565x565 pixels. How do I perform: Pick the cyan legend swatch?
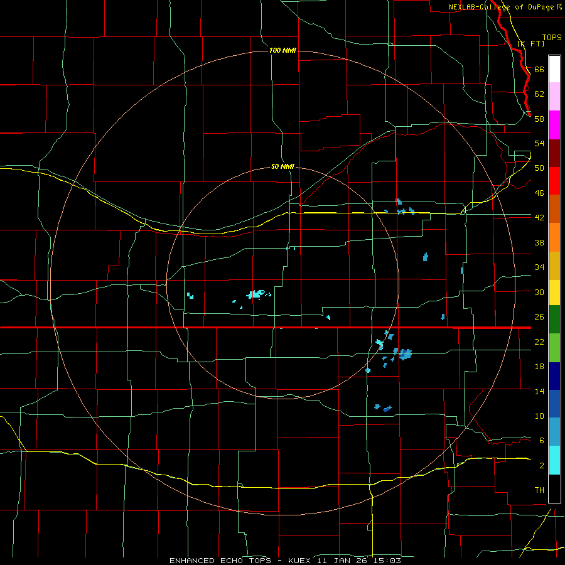click(x=554, y=460)
